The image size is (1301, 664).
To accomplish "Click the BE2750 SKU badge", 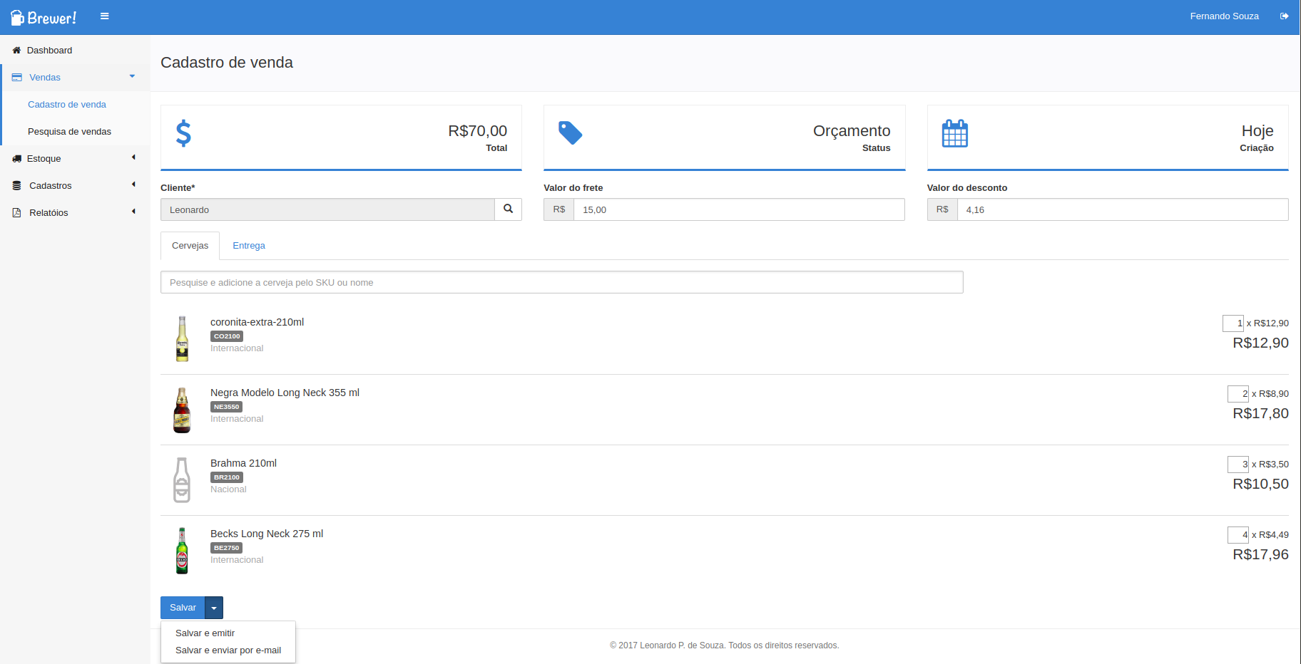I will click(226, 548).
